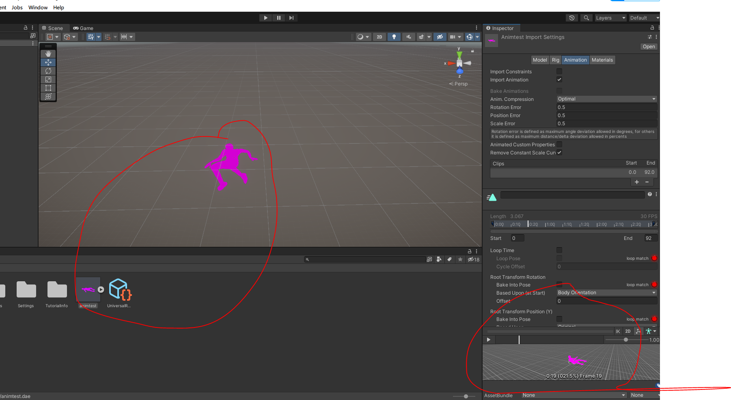Select the Rotate tool
Viewport: 731px width, 400px height.
pyautogui.click(x=48, y=71)
